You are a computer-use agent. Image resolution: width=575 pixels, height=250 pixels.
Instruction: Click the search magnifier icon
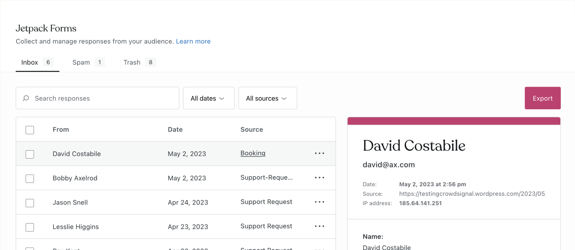coord(26,98)
